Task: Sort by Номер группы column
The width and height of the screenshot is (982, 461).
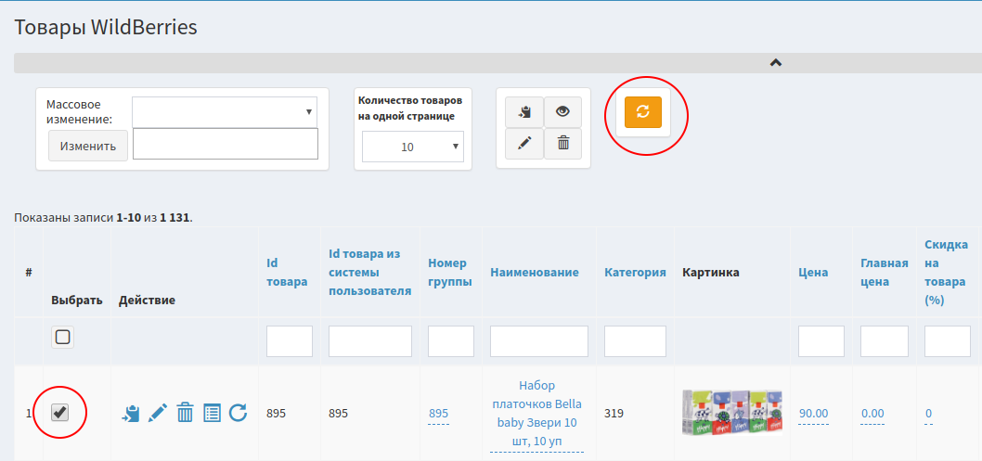Action: click(449, 273)
